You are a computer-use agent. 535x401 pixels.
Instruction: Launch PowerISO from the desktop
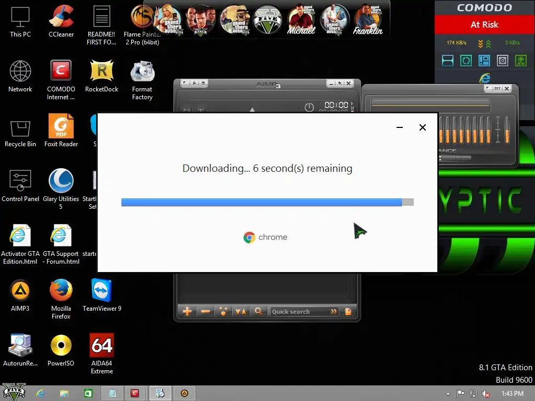61,350
